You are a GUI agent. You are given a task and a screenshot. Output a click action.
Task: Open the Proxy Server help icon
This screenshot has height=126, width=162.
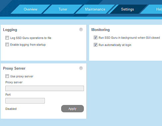81,68
